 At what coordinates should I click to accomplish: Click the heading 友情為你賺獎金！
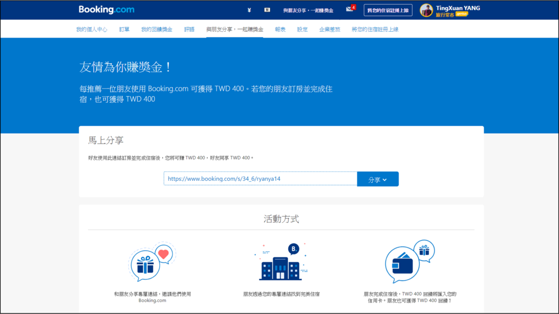[x=126, y=67]
